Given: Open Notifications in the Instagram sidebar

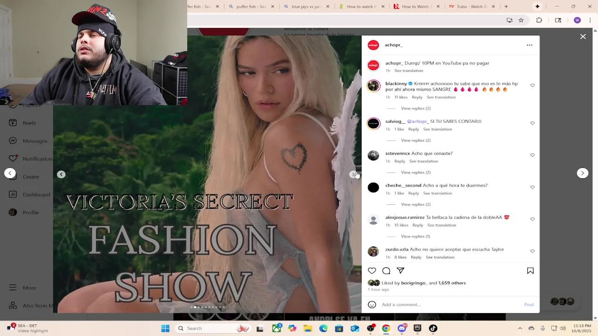Looking at the screenshot, I should 31,159.
